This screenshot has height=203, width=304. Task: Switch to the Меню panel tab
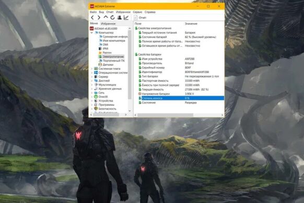[x=94, y=23]
